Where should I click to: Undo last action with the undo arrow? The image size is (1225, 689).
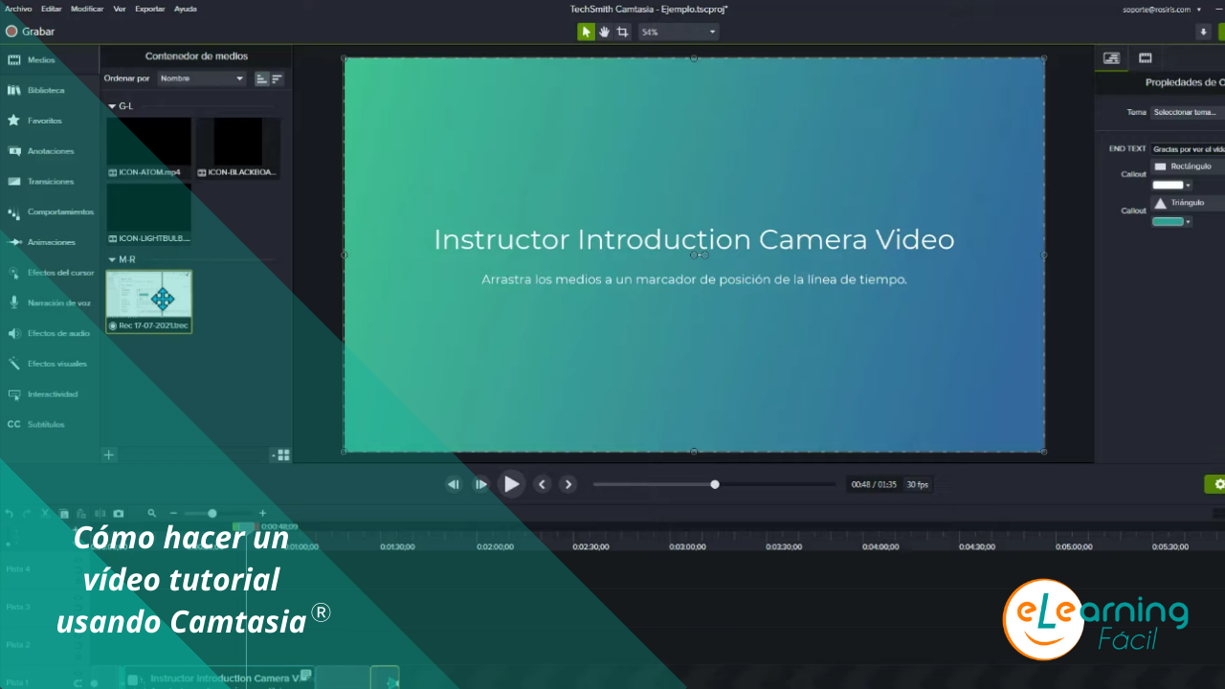point(9,512)
